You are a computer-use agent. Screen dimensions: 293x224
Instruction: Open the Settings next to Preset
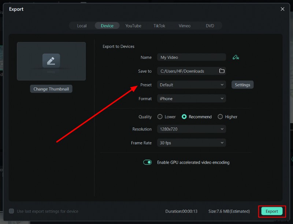242,84
